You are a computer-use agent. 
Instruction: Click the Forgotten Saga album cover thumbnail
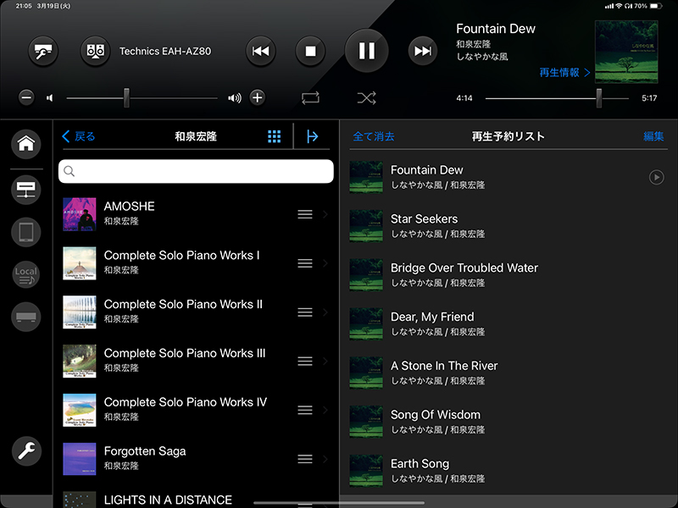80,459
